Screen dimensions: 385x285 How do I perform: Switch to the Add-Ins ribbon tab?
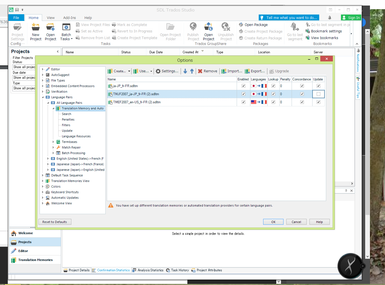[69, 18]
